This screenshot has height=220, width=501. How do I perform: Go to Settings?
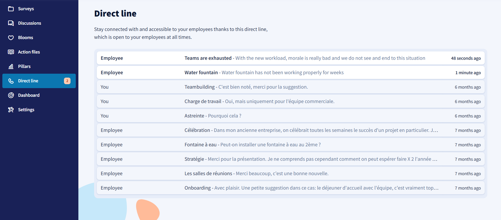pos(39,110)
